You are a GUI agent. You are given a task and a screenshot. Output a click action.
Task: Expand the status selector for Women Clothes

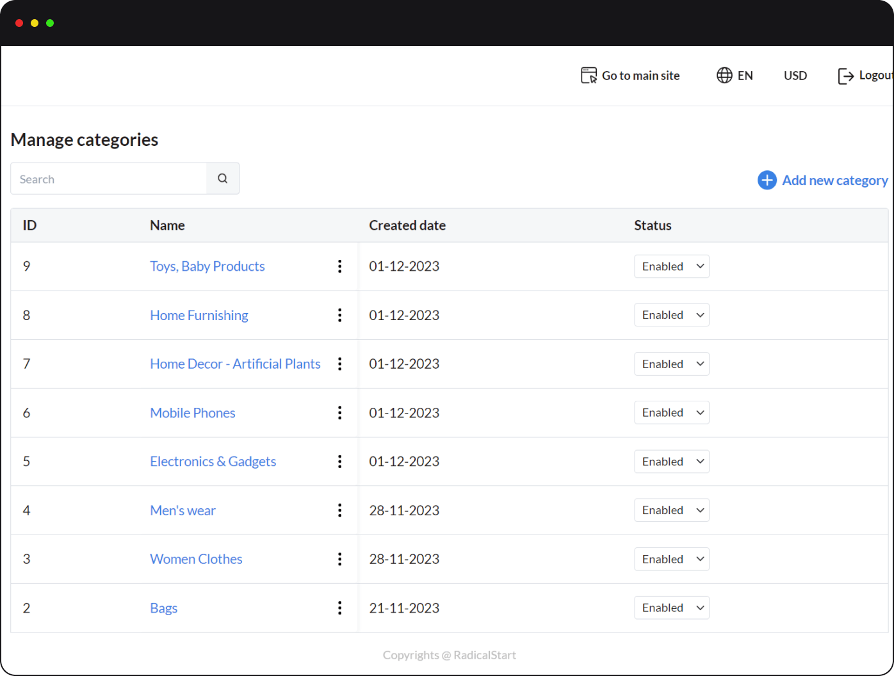(671, 558)
